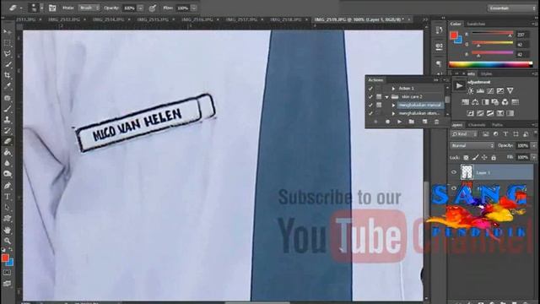Screen dimensions: 540x304
Task: Stop action playback or recording
Action: [375, 122]
